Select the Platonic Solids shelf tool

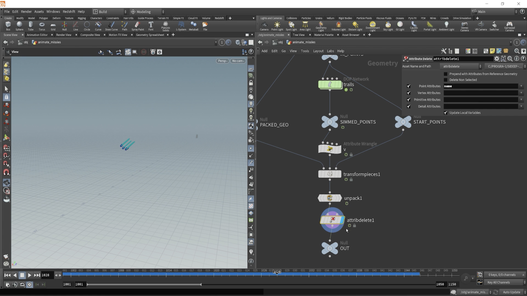(166, 27)
